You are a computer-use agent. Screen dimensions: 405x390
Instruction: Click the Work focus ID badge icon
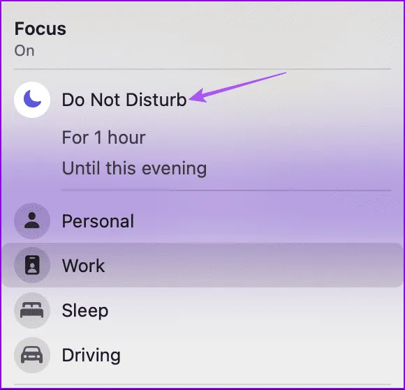pyautogui.click(x=32, y=265)
